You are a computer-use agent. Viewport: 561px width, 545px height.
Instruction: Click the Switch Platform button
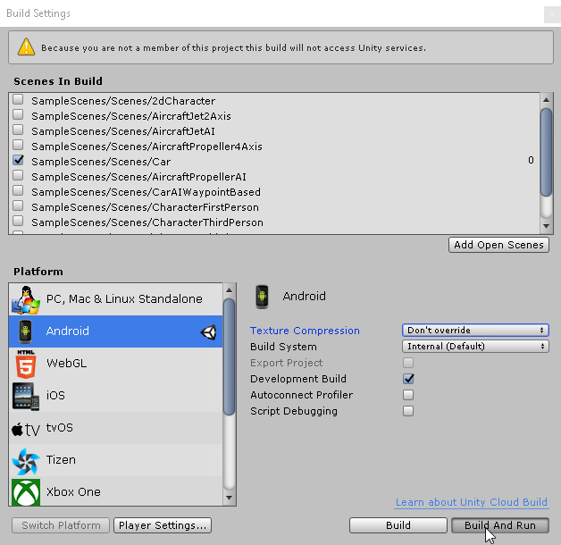(61, 525)
